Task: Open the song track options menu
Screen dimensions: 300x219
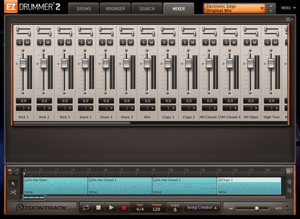Action: coord(289,172)
